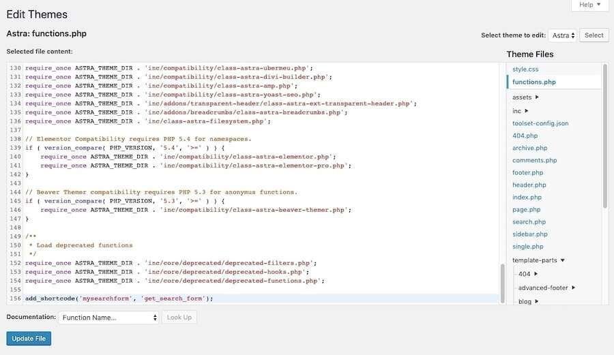Screen dimensions: 614x355
Task: Select functions.php in the file list
Action: [x=533, y=82]
